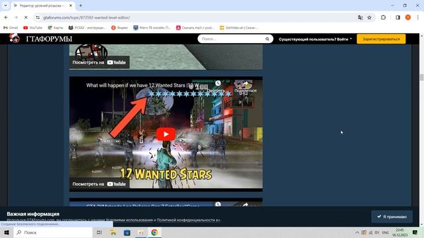Open 'What will happen if we have 12 Wanted Stars' title

tap(142, 85)
